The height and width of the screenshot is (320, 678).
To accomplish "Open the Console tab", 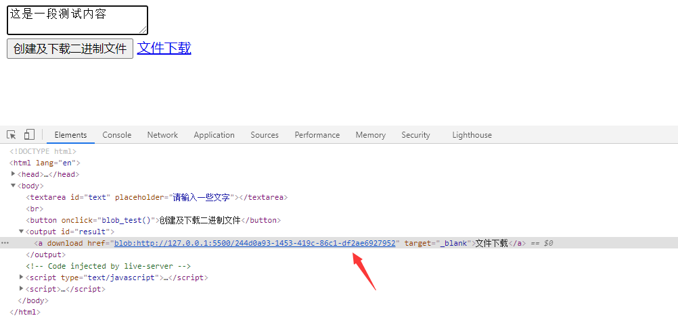I will click(x=117, y=135).
